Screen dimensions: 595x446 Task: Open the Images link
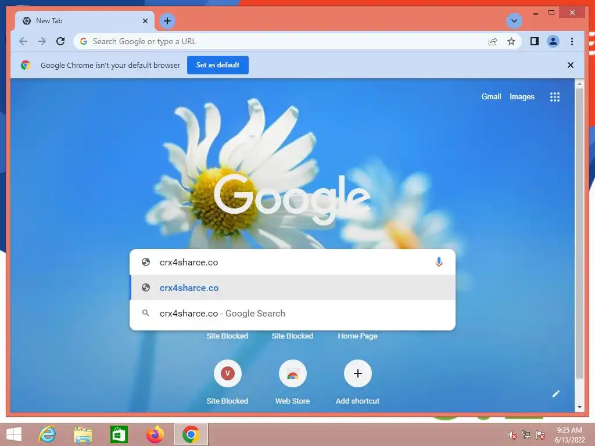click(522, 97)
